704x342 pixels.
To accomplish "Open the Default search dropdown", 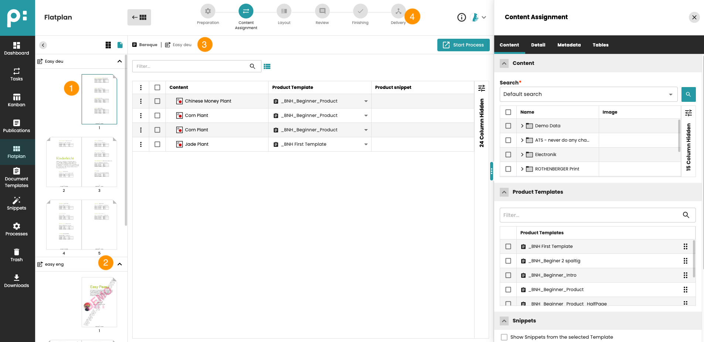I will coord(588,94).
